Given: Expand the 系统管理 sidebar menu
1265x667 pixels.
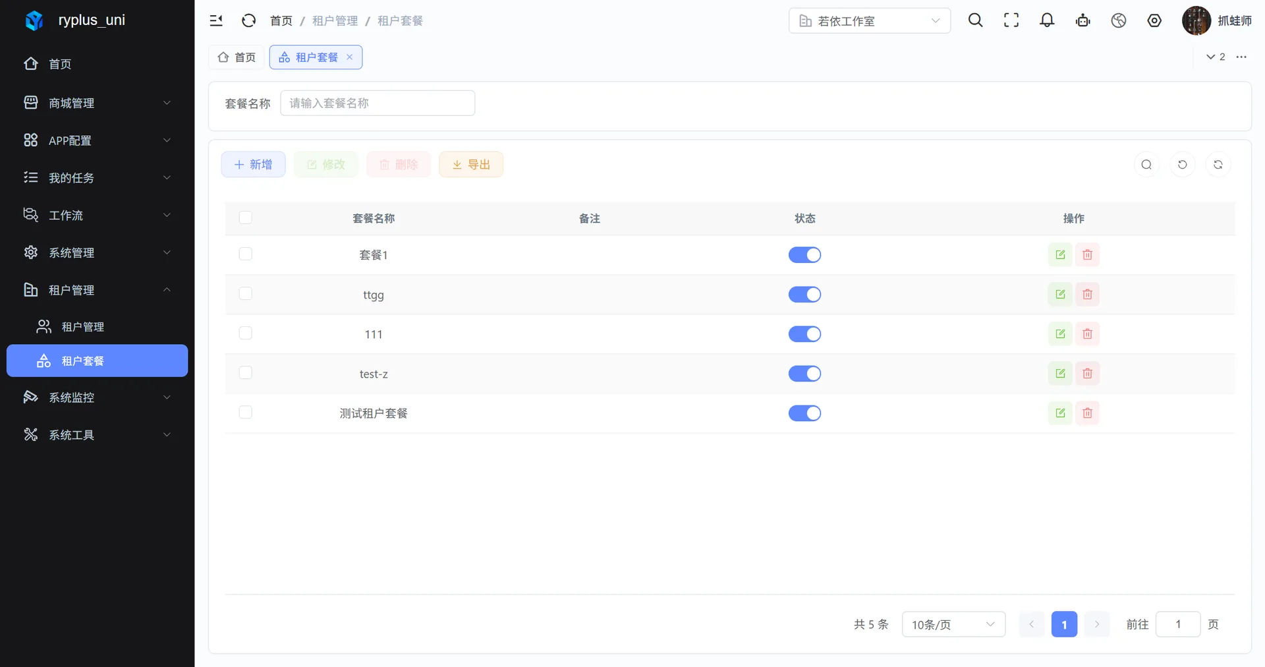Looking at the screenshot, I should (98, 252).
